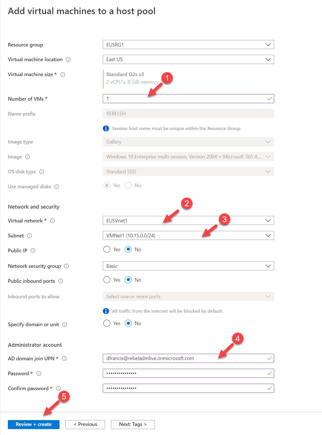The height and width of the screenshot is (435, 322).
Task: Click the info icon next to Virtual network
Action: point(52,221)
